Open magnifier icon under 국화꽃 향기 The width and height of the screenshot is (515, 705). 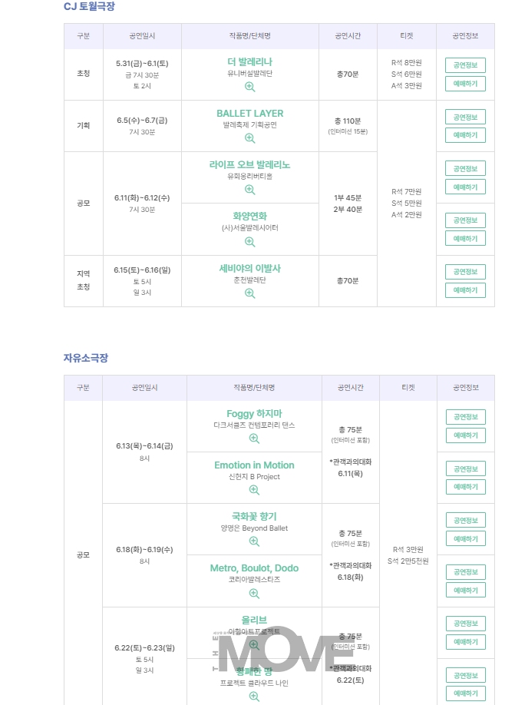[x=254, y=541]
